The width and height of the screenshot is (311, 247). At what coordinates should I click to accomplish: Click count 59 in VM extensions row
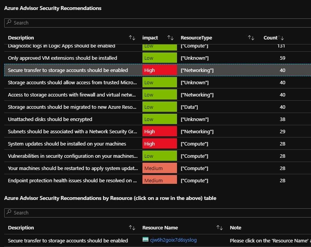283,58
